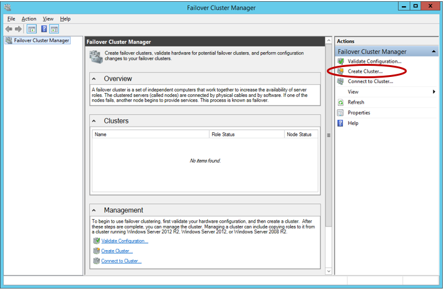444x291 pixels.
Task: Click the center pane scrollbar down arrow
Action: click(329, 271)
